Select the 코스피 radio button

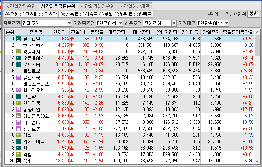point(22,14)
